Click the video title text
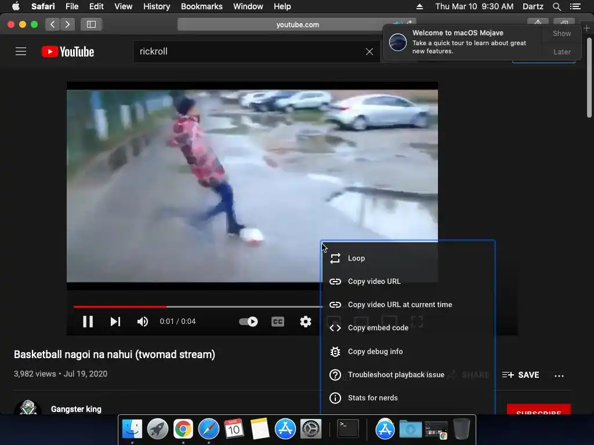 (x=114, y=355)
